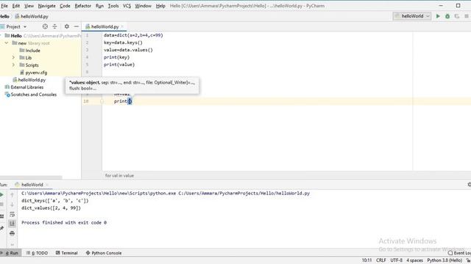Select Scratches and Consoles node
471x264 pixels.
coord(31,95)
